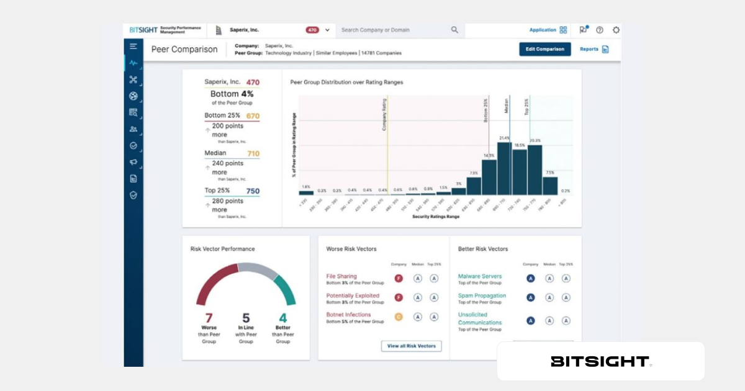The image size is (745, 391).
Task: Click the Bottom 25% 670 value
Action: tap(253, 116)
